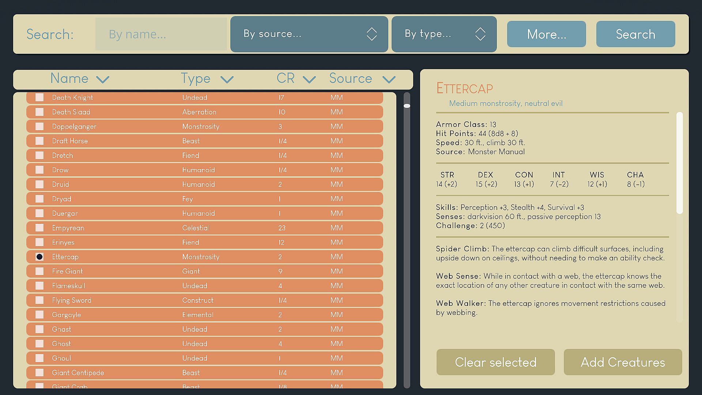This screenshot has width=702, height=395.
Task: Enable the Empyrean checkbox
Action: click(39, 227)
